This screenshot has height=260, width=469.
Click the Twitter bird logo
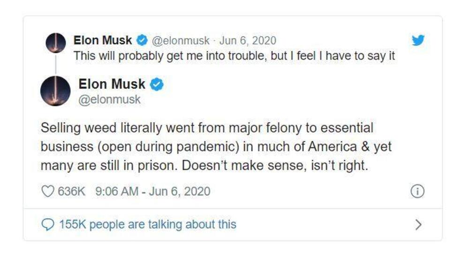click(418, 40)
